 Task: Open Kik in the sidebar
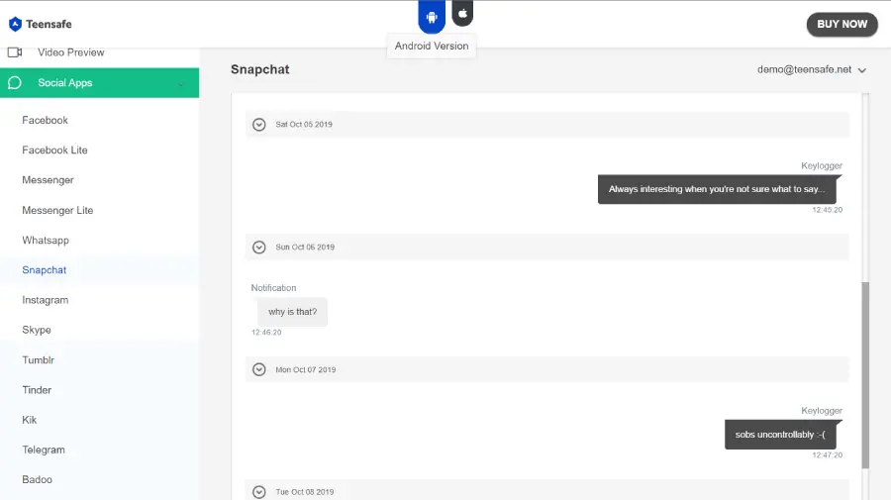click(29, 420)
